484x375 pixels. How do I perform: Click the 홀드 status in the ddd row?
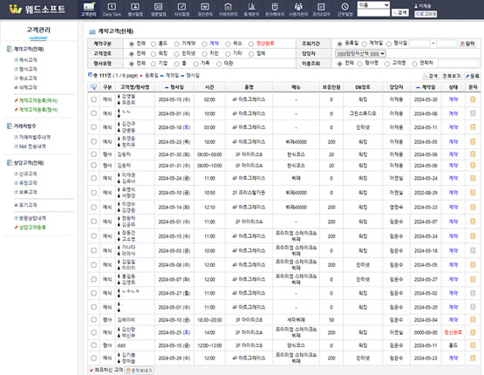453,345
